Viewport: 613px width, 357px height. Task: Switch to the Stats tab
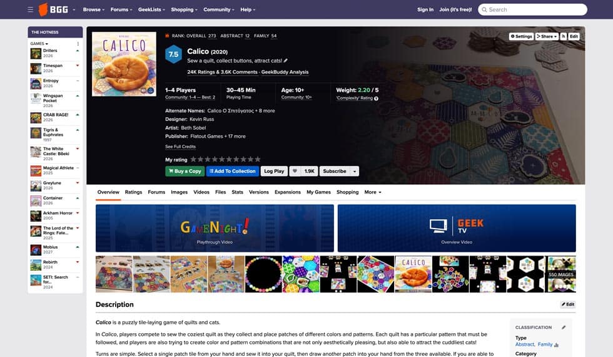click(x=237, y=192)
